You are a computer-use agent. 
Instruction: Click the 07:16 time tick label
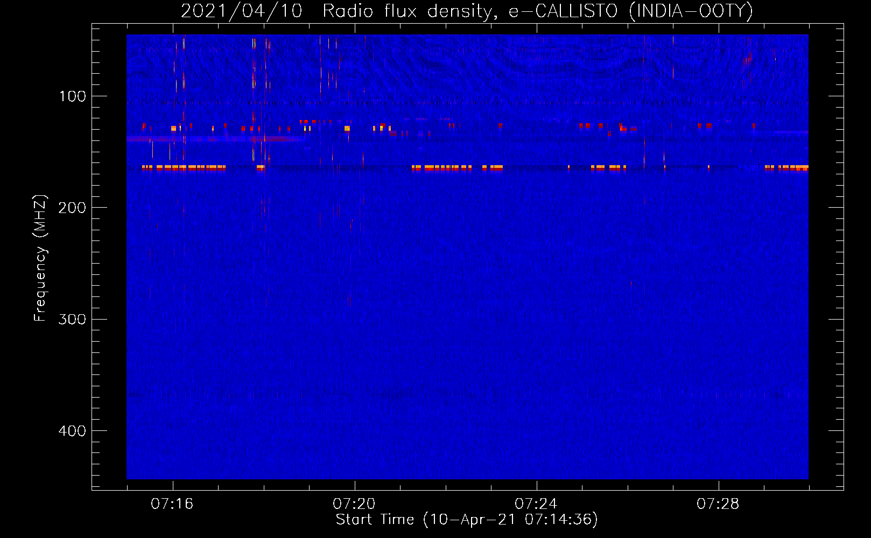[172, 504]
